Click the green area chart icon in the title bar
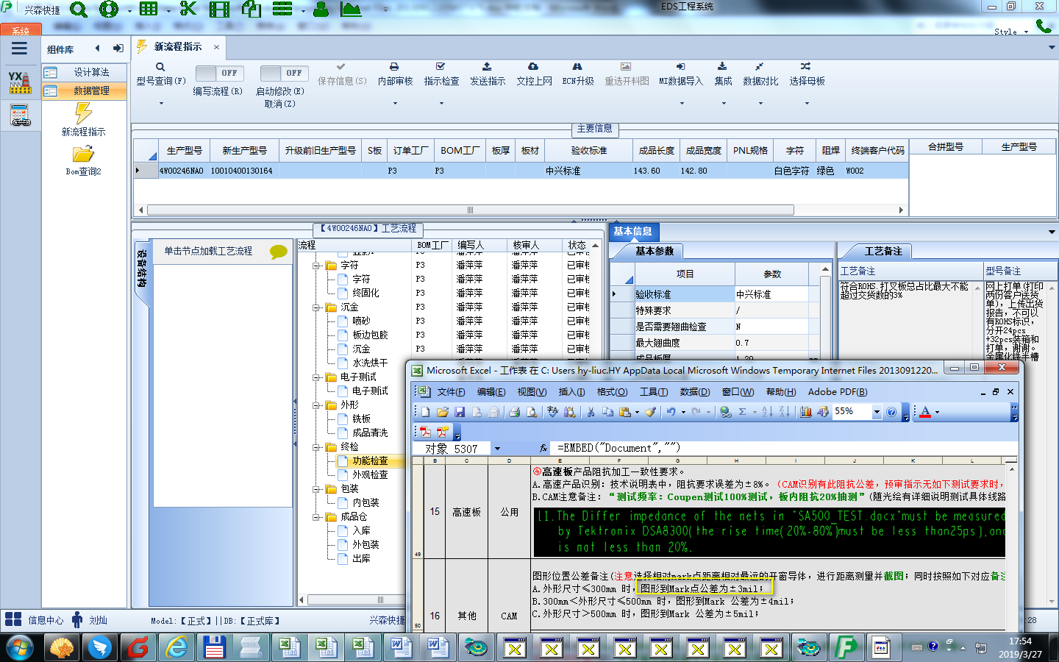This screenshot has height=662, width=1059. coord(352,10)
